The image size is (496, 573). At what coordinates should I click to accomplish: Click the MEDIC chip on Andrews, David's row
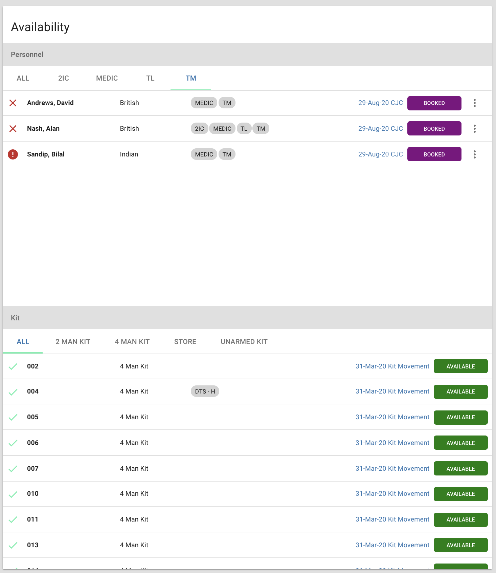(x=204, y=103)
